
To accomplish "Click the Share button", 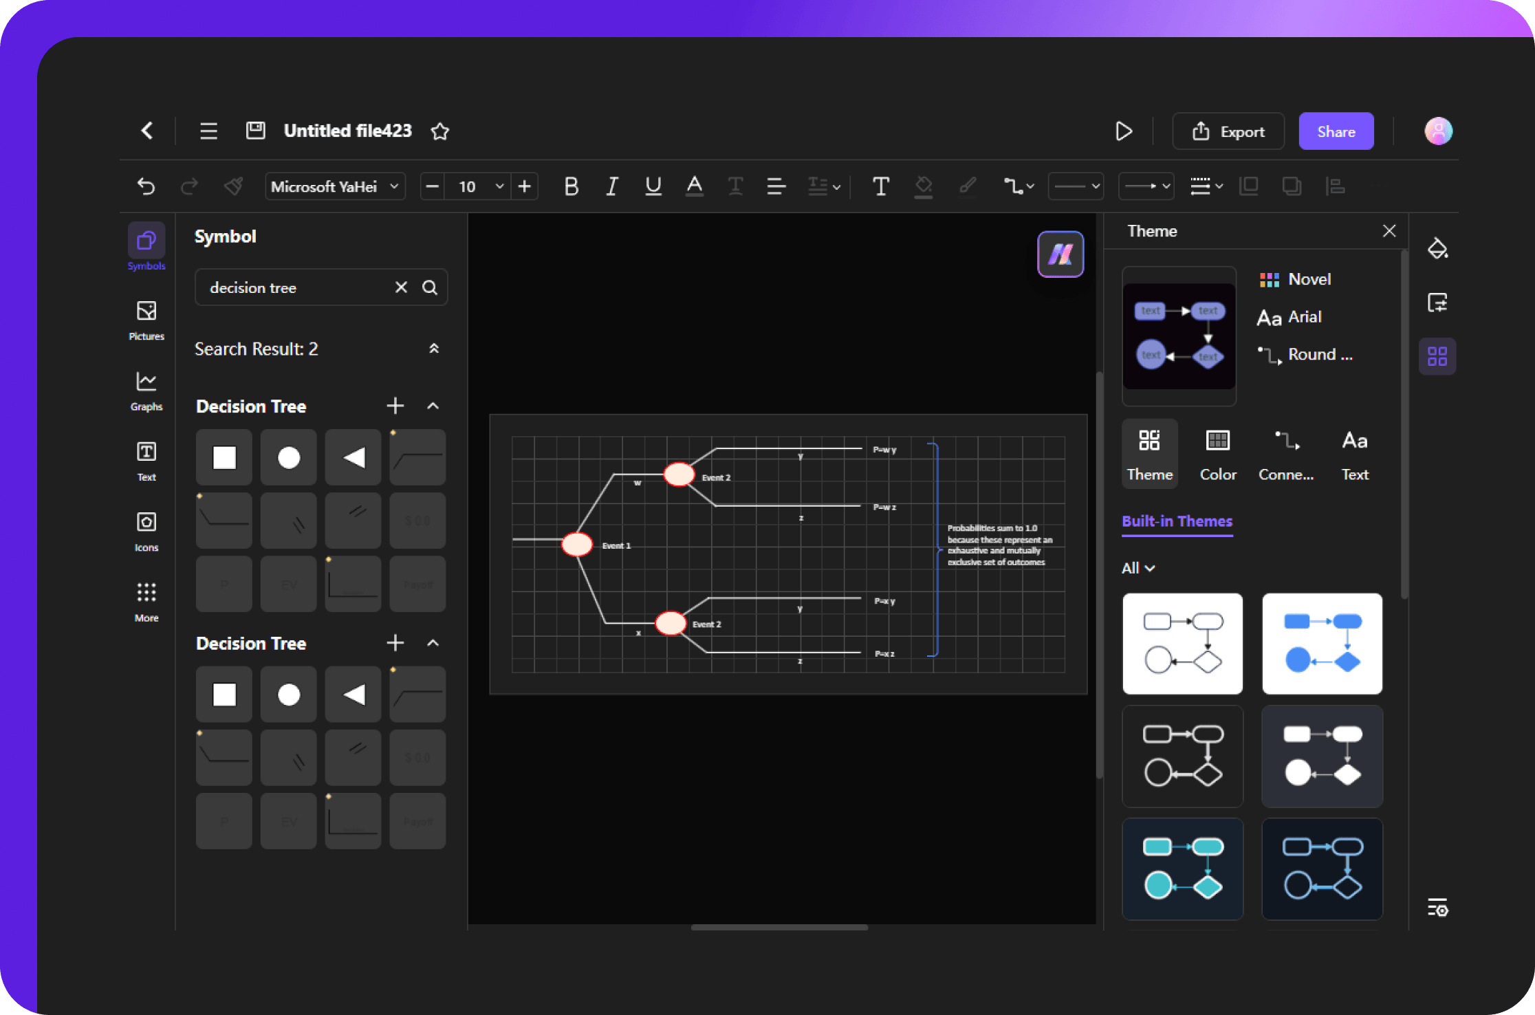I will click(1334, 131).
